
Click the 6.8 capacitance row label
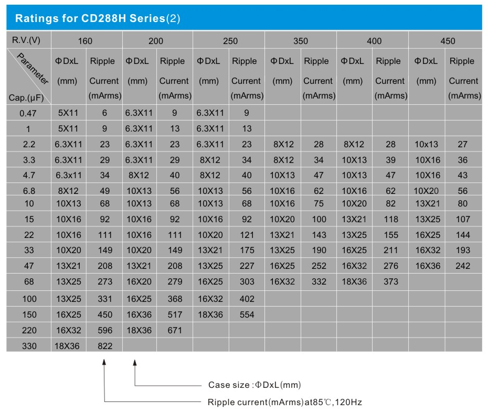[x=29, y=191]
